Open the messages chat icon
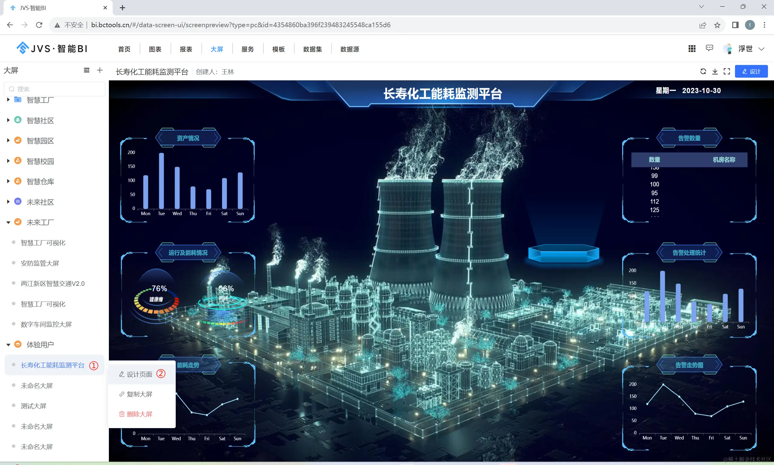The width and height of the screenshot is (774, 465). click(x=709, y=48)
